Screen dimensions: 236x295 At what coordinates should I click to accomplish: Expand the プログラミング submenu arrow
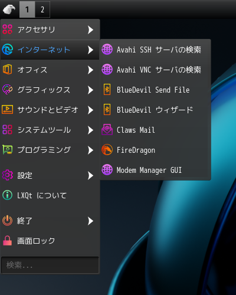[90, 150]
